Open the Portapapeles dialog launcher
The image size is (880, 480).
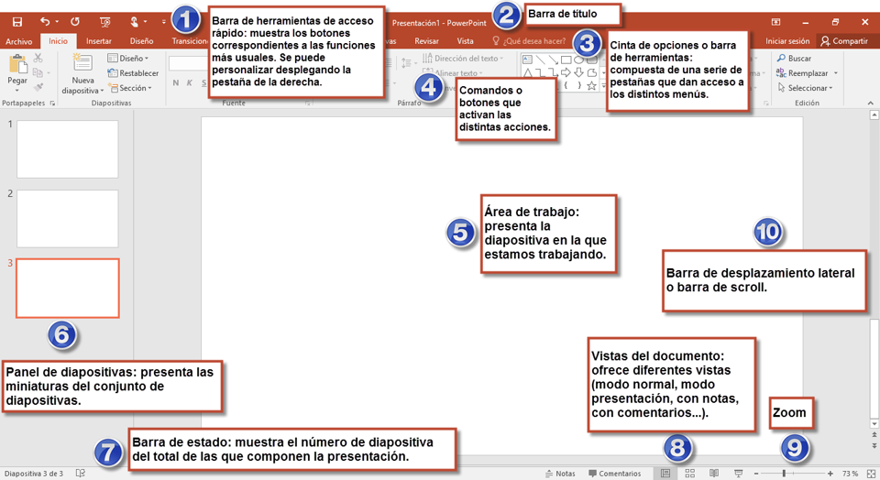[x=52, y=104]
